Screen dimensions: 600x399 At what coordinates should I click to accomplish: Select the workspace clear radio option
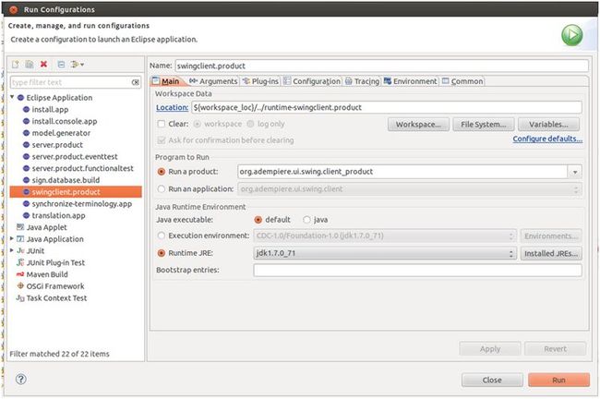[197, 124]
